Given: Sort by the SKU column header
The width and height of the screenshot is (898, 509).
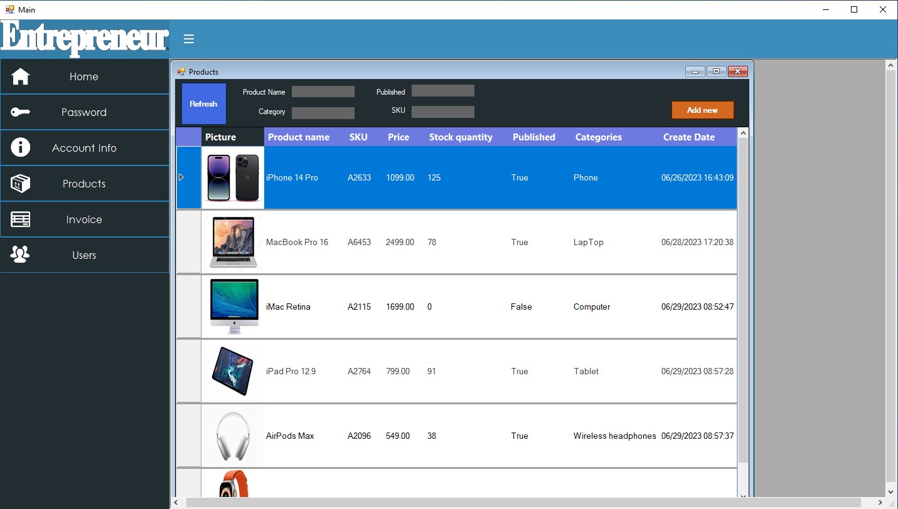Looking at the screenshot, I should [x=365, y=137].
